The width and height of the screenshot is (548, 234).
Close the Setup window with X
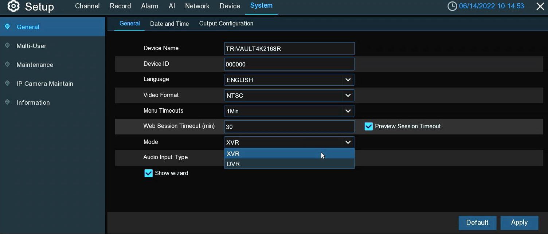[x=540, y=7]
